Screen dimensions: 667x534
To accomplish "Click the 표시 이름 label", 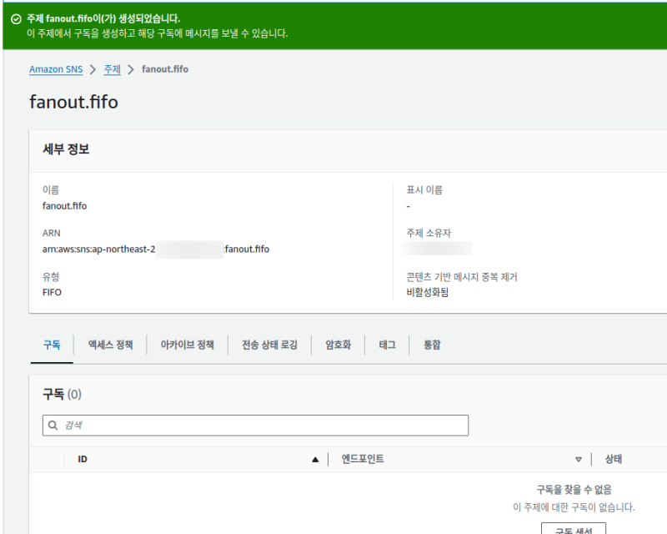I will 424,190.
